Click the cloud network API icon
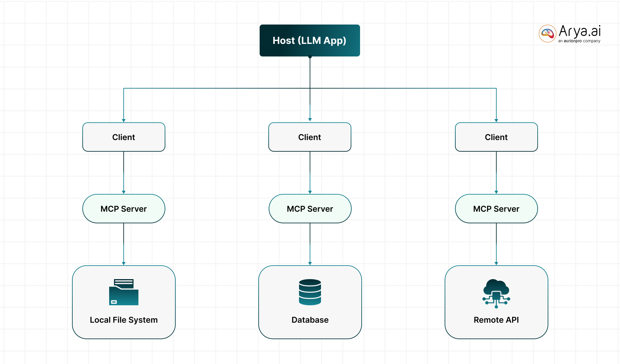Screen dimensions: 620x364 [496, 293]
